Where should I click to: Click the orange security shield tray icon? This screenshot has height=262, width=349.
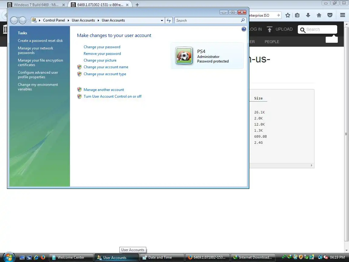tap(301, 257)
